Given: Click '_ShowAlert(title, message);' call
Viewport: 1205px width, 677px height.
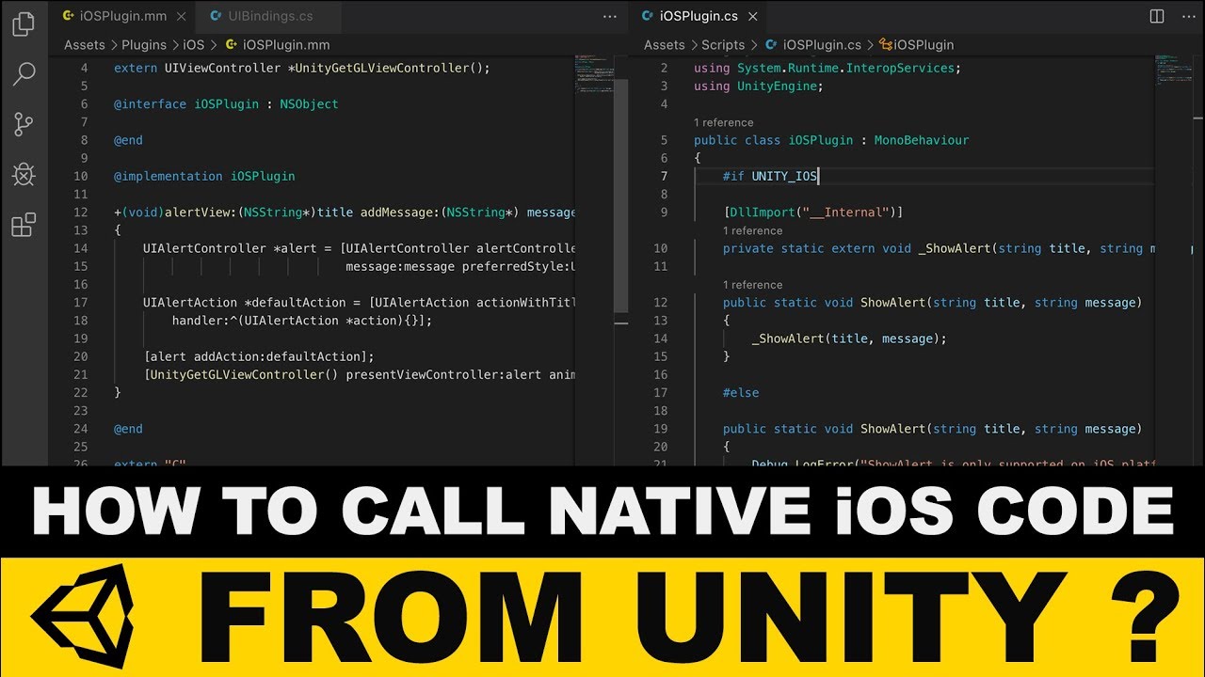Looking at the screenshot, I should 849,338.
